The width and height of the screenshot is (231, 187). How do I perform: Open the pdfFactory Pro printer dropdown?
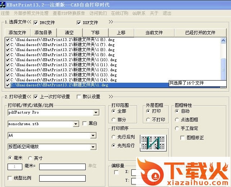[96, 113]
